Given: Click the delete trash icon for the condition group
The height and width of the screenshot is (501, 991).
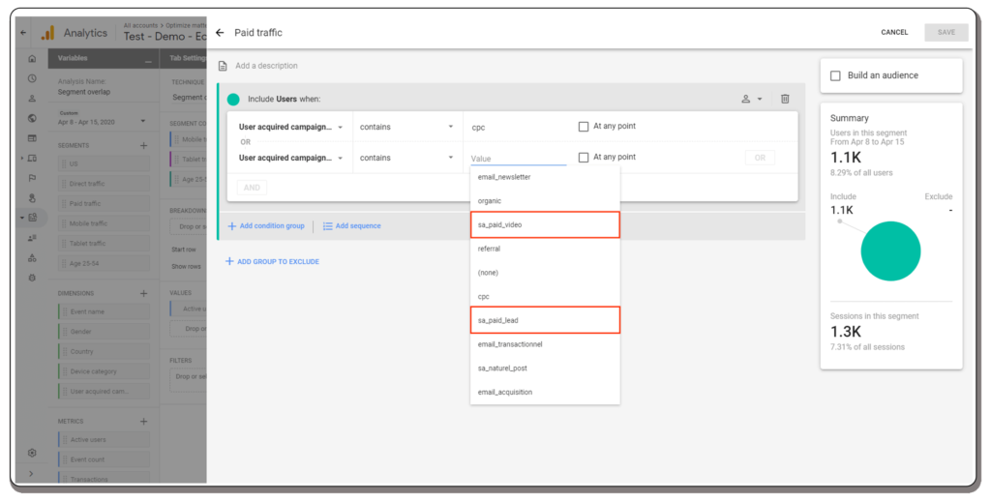Looking at the screenshot, I should point(785,99).
